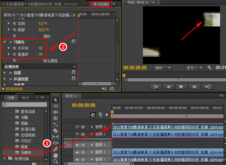This screenshot has width=226, height=165.
Task: Toggle stopwatch animation for 右侧
Action: (14, 23)
